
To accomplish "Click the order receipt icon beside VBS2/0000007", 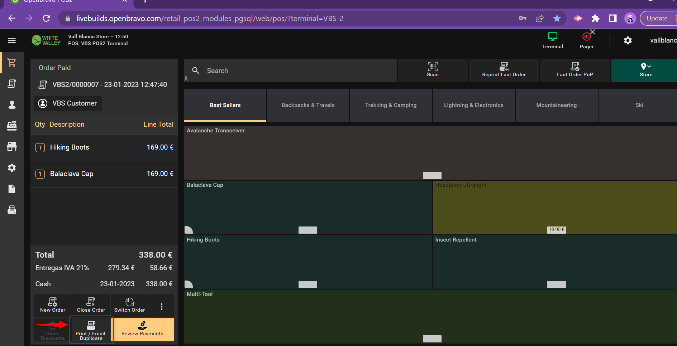I will point(43,85).
